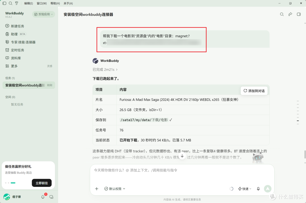The height and width of the screenshot is (203, 306).
Task: Select task 安装极空间workbuddy连接器 in sidebar
Action: [29, 85]
